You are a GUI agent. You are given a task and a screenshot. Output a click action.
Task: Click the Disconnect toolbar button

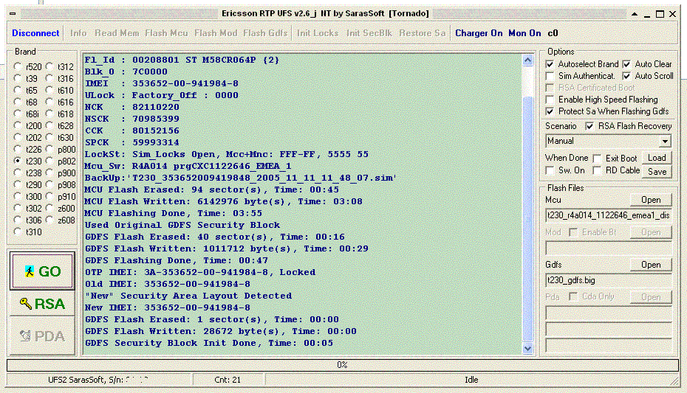click(x=35, y=33)
